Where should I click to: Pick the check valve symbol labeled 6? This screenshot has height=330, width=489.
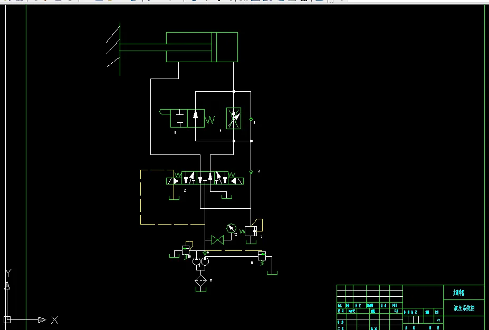click(251, 172)
